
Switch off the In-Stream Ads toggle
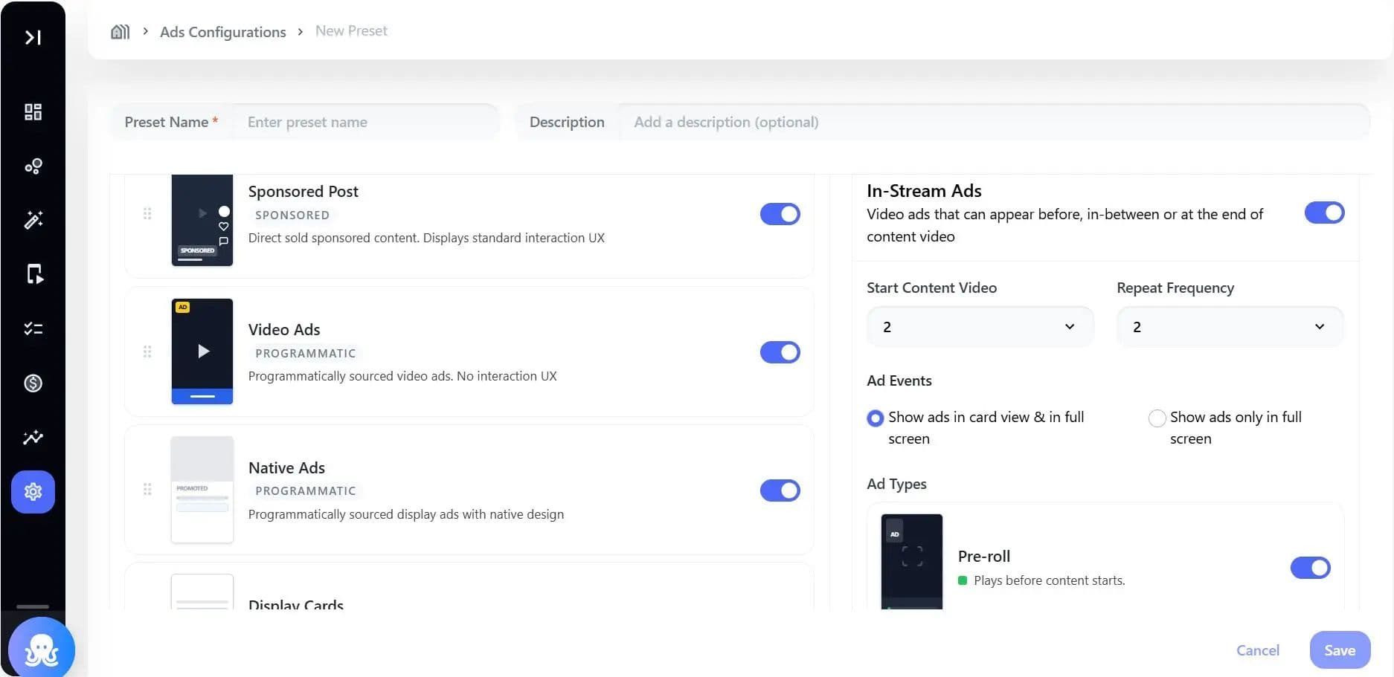point(1324,213)
